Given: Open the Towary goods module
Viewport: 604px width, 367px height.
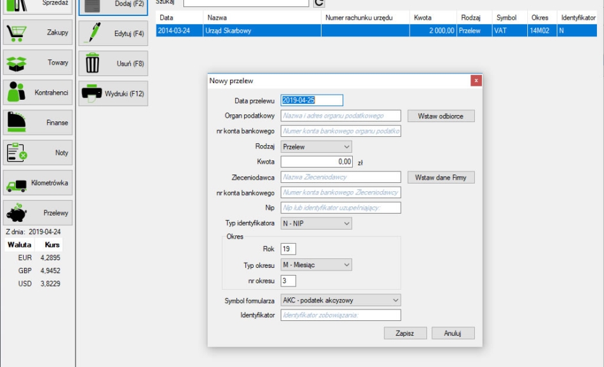Looking at the screenshot, I should (x=38, y=63).
